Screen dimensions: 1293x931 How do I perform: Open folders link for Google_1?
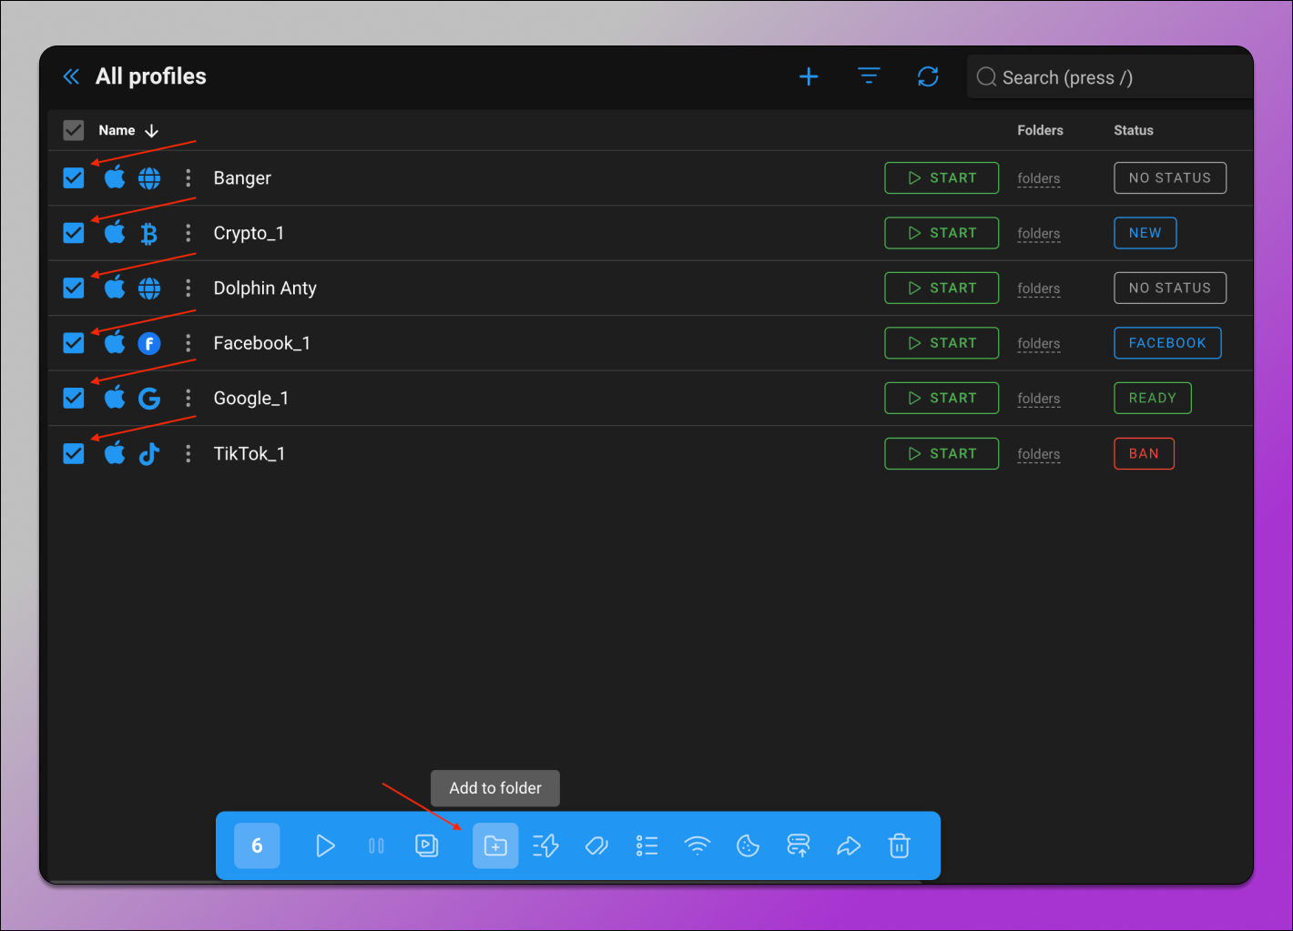pyautogui.click(x=1039, y=399)
